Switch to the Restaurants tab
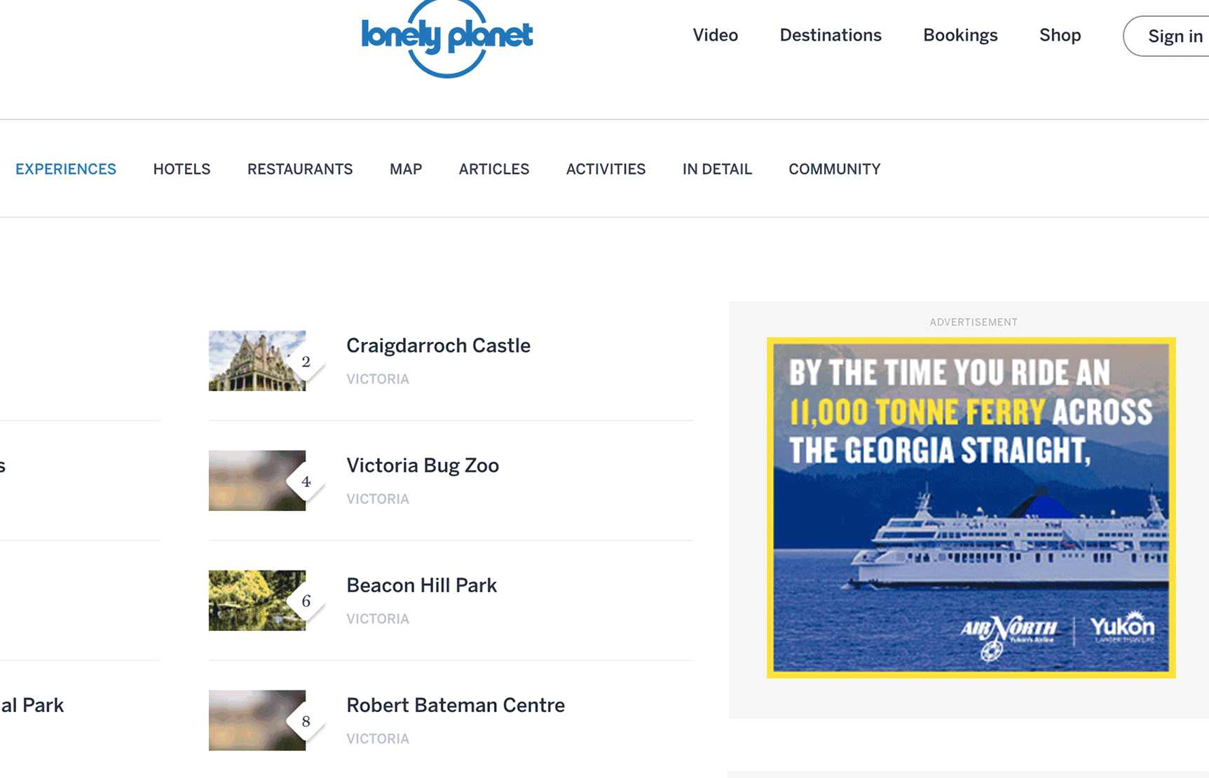This screenshot has width=1209, height=778. pos(300,169)
